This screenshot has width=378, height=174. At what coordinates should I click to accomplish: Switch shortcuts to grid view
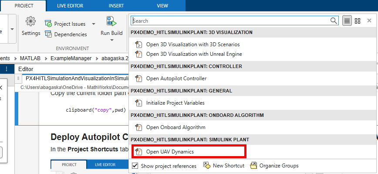coord(358,21)
